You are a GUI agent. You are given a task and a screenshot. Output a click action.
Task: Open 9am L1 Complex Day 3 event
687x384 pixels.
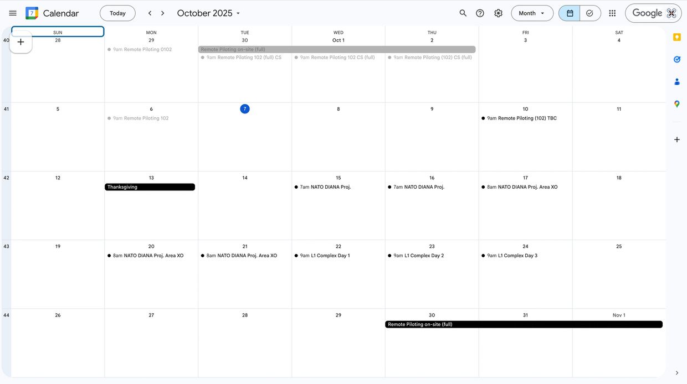point(525,256)
